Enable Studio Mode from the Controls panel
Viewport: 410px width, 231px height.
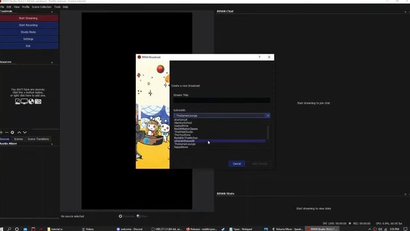click(x=28, y=32)
